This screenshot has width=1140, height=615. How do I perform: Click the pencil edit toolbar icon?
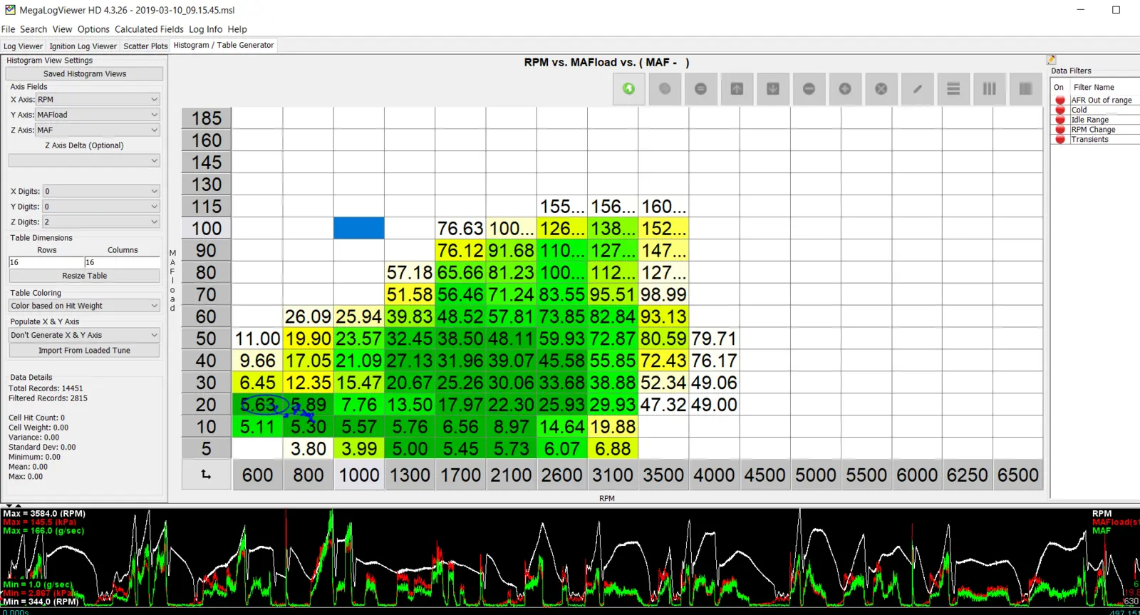[918, 88]
